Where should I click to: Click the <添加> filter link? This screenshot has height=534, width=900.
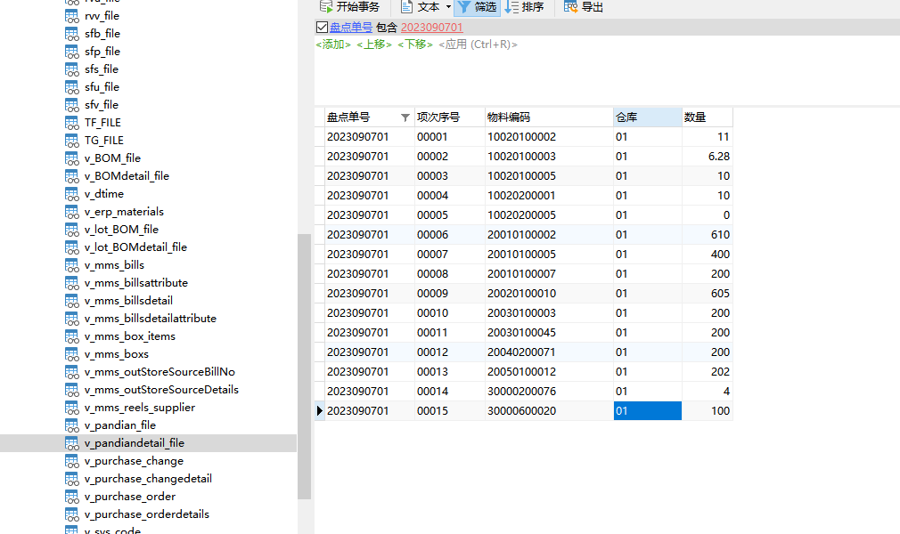[333, 44]
